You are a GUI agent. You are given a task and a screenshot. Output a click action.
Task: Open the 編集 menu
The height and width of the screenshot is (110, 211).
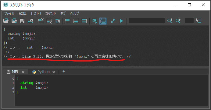coord(23,14)
